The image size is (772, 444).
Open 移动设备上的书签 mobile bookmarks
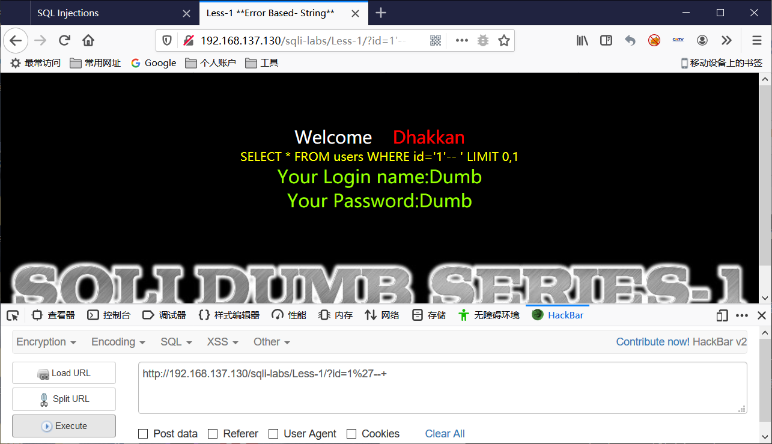tap(721, 63)
